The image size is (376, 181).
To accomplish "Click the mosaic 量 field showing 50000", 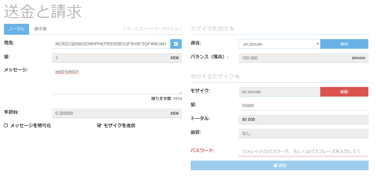I will [303, 106].
